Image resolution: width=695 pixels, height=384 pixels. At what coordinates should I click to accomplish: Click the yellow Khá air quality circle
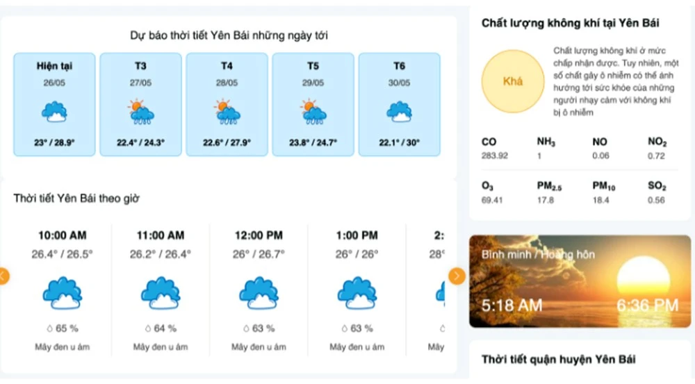[x=512, y=81]
